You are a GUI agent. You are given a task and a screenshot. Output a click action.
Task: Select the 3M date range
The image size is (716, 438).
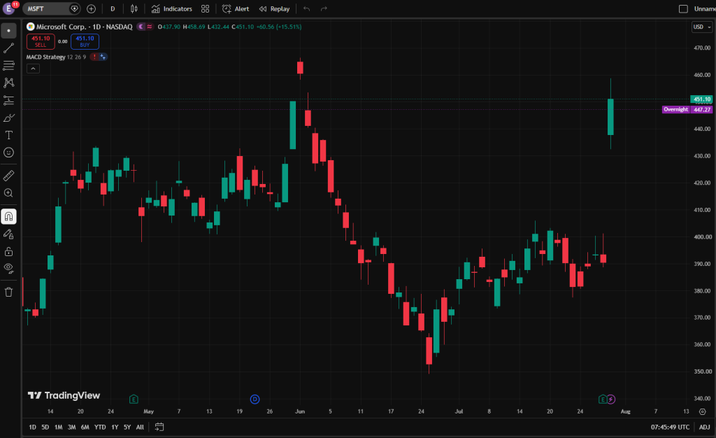[72, 427]
